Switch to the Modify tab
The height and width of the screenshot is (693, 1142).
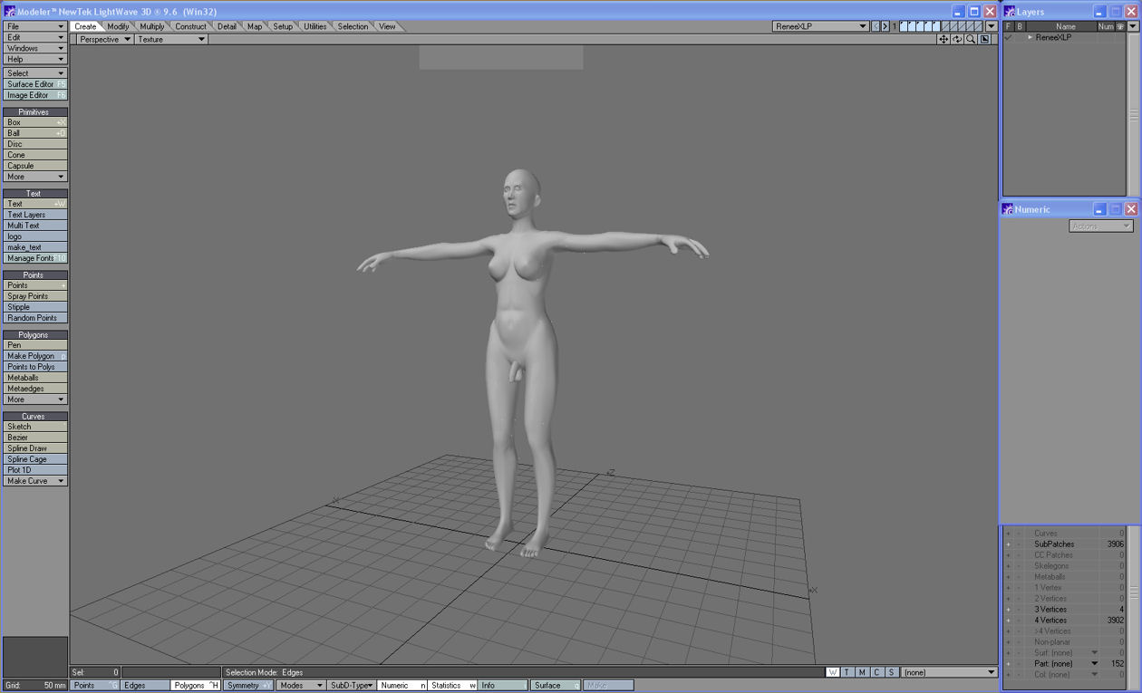119,26
